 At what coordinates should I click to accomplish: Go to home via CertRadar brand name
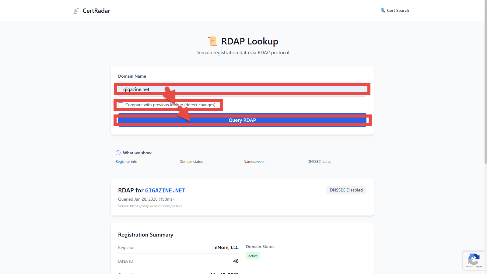pyautogui.click(x=96, y=11)
